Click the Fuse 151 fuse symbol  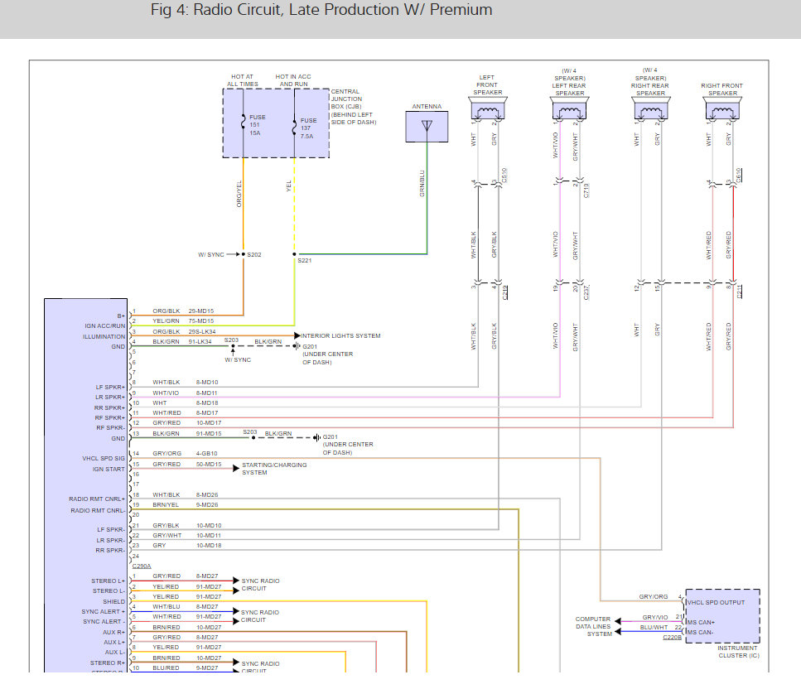[244, 122]
